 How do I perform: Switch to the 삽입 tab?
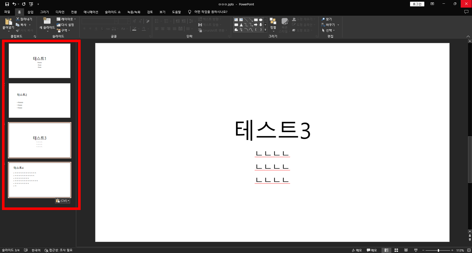pyautogui.click(x=30, y=12)
